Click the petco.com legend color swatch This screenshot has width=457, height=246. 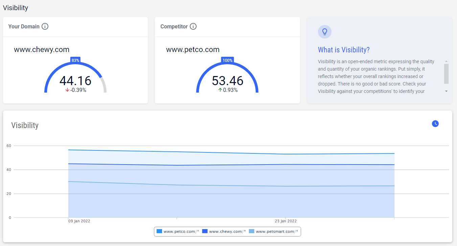pyautogui.click(x=159, y=231)
